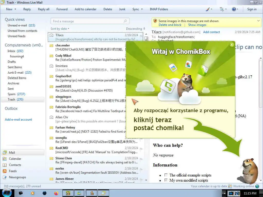The height and width of the screenshot is (197, 263).
Task: Click the calendar status icon in status bar
Action: 230,186
